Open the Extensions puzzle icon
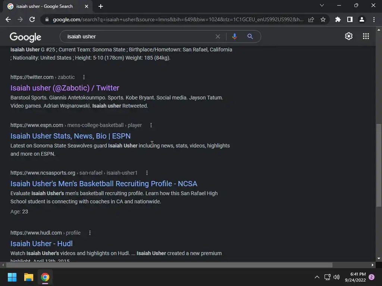Image resolution: width=382 pixels, height=286 pixels. pyautogui.click(x=338, y=19)
